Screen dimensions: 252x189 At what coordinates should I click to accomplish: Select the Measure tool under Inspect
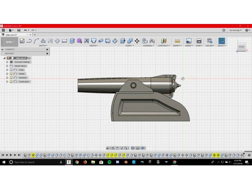pyautogui.click(x=177, y=41)
